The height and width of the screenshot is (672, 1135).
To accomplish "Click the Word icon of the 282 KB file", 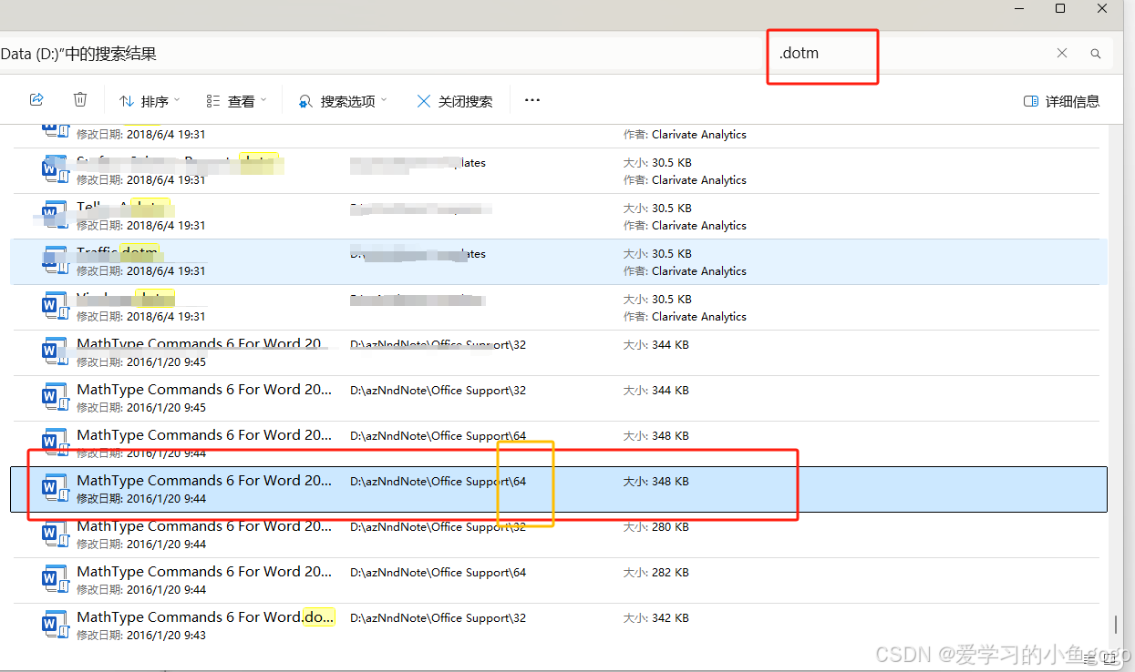I will [55, 579].
